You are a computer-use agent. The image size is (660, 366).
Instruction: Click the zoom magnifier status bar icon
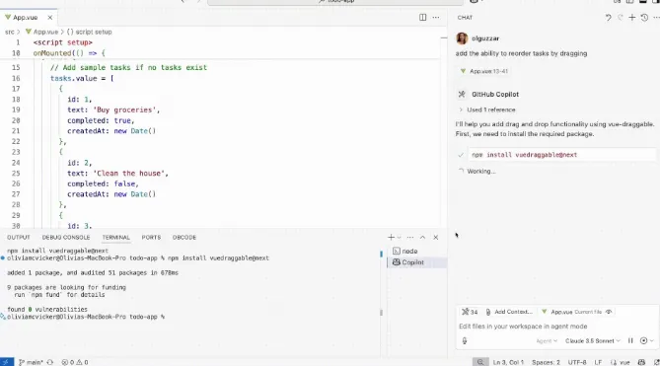(x=479, y=362)
